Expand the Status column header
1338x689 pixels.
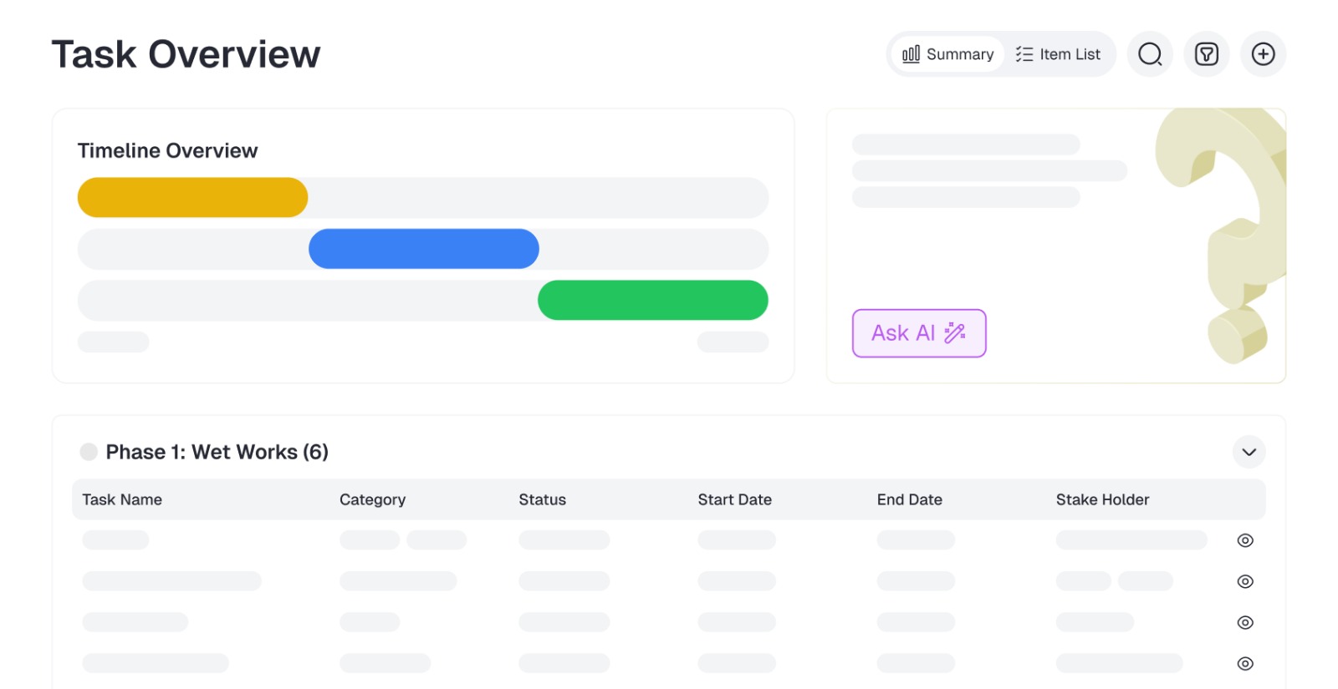tap(543, 499)
